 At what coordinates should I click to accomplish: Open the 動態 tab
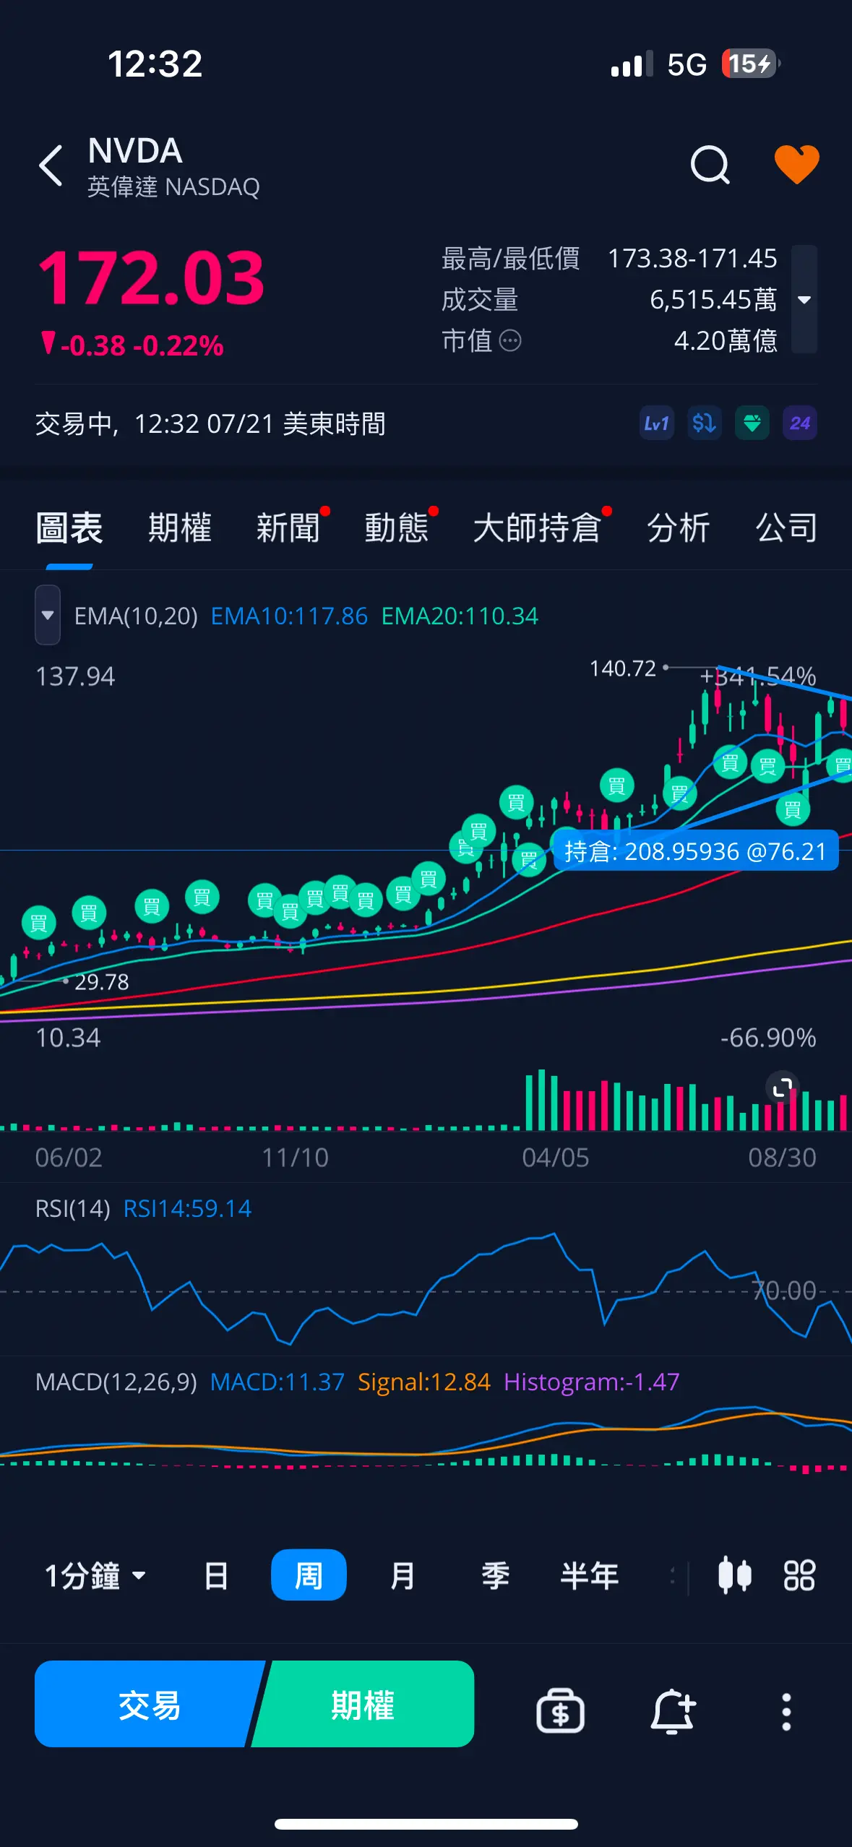[x=397, y=528]
